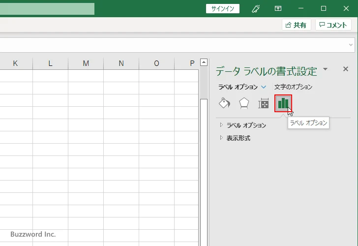Click the 共有 share button
This screenshot has width=358, height=246.
[296, 25]
